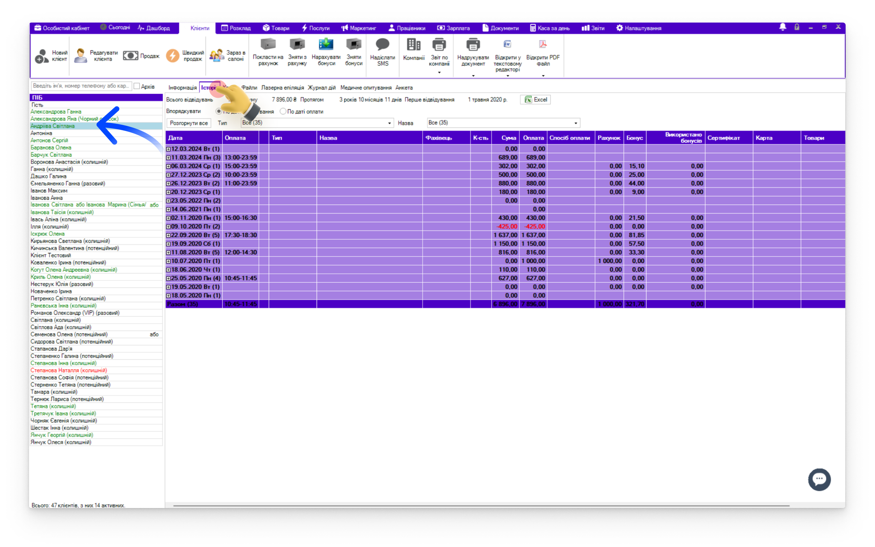This screenshot has height=547, width=875.
Task: Select sort По даті оплати
Action: [283, 111]
